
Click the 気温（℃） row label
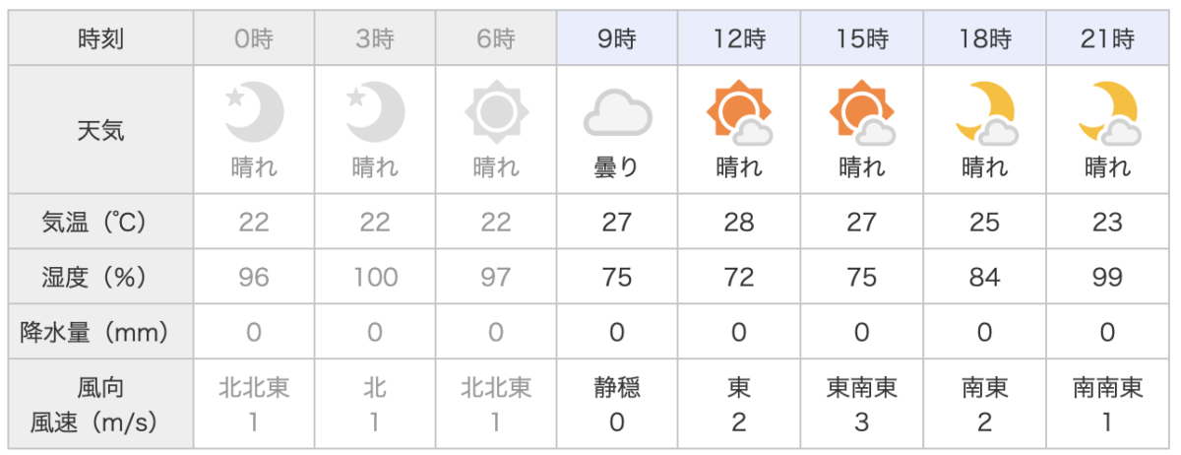click(x=101, y=222)
